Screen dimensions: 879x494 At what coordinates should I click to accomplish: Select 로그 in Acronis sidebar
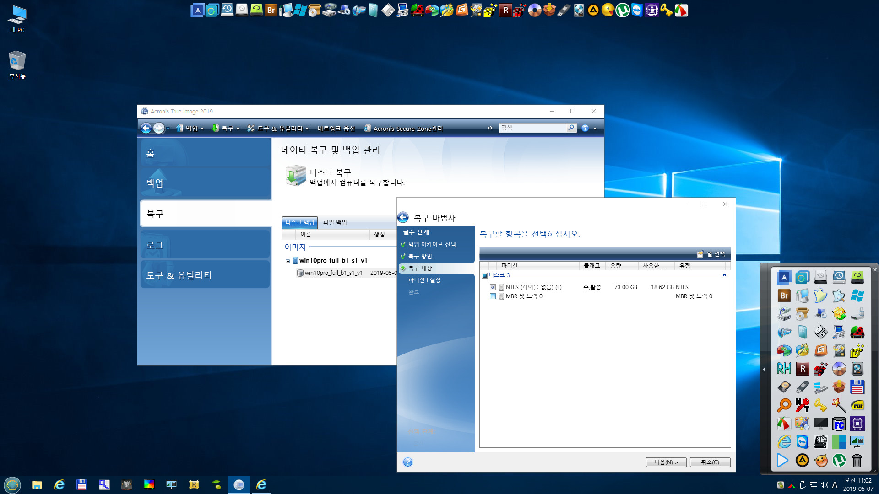tap(206, 245)
